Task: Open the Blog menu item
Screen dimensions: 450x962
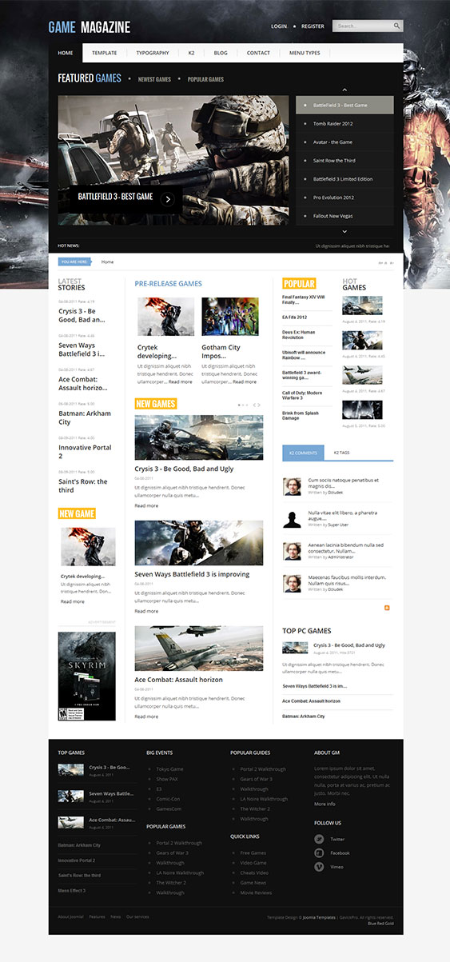Action: point(221,53)
